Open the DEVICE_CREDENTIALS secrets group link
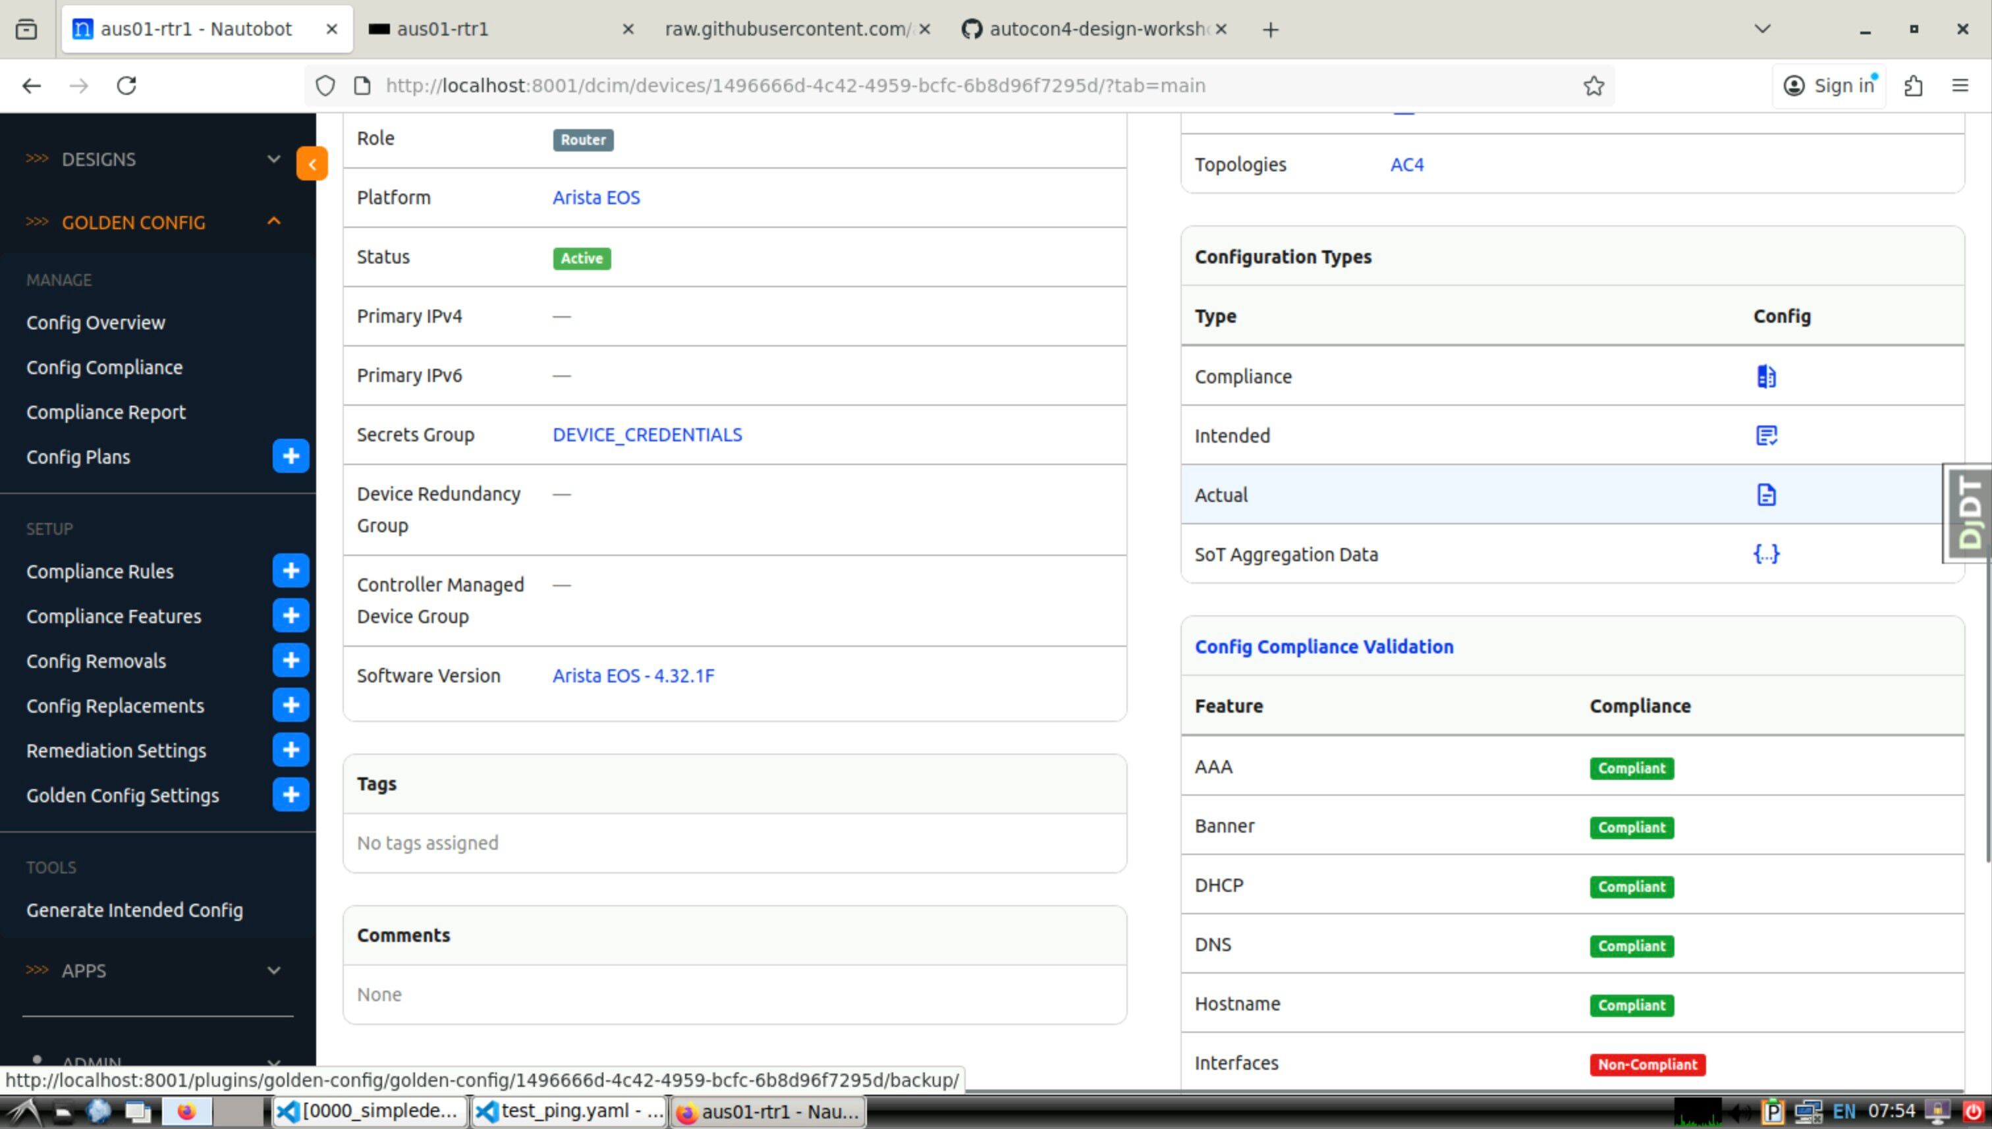Screen dimensions: 1992x1129 (x=647, y=435)
